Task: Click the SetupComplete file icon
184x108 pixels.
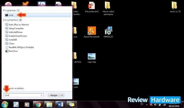Action: point(7,28)
